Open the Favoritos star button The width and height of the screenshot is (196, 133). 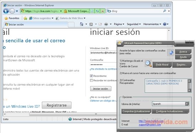pos(12,18)
